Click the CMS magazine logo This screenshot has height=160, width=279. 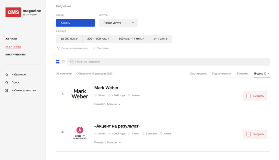click(x=23, y=12)
